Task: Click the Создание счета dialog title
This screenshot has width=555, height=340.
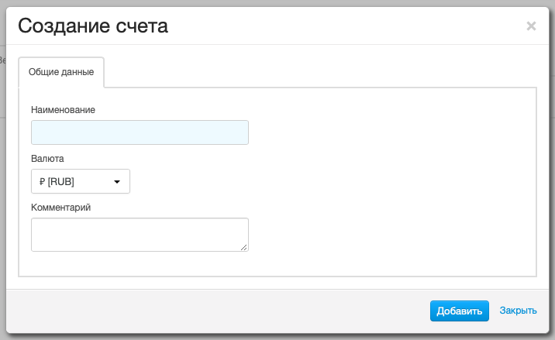Action: pyautogui.click(x=93, y=26)
